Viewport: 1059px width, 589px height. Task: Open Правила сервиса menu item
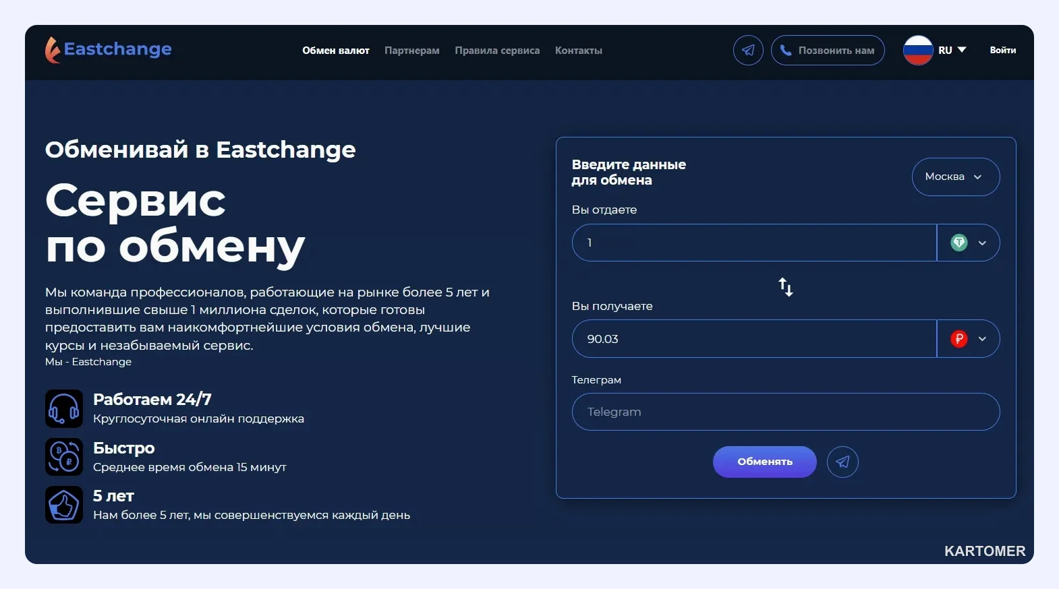[x=497, y=51]
